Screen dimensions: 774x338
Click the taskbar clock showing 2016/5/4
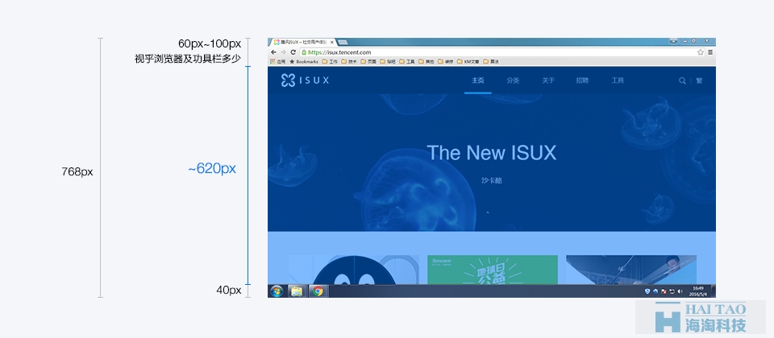coord(698,291)
